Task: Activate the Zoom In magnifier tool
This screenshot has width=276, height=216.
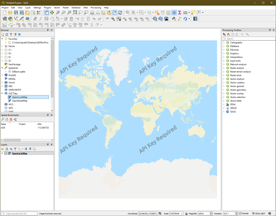Action: (58, 12)
